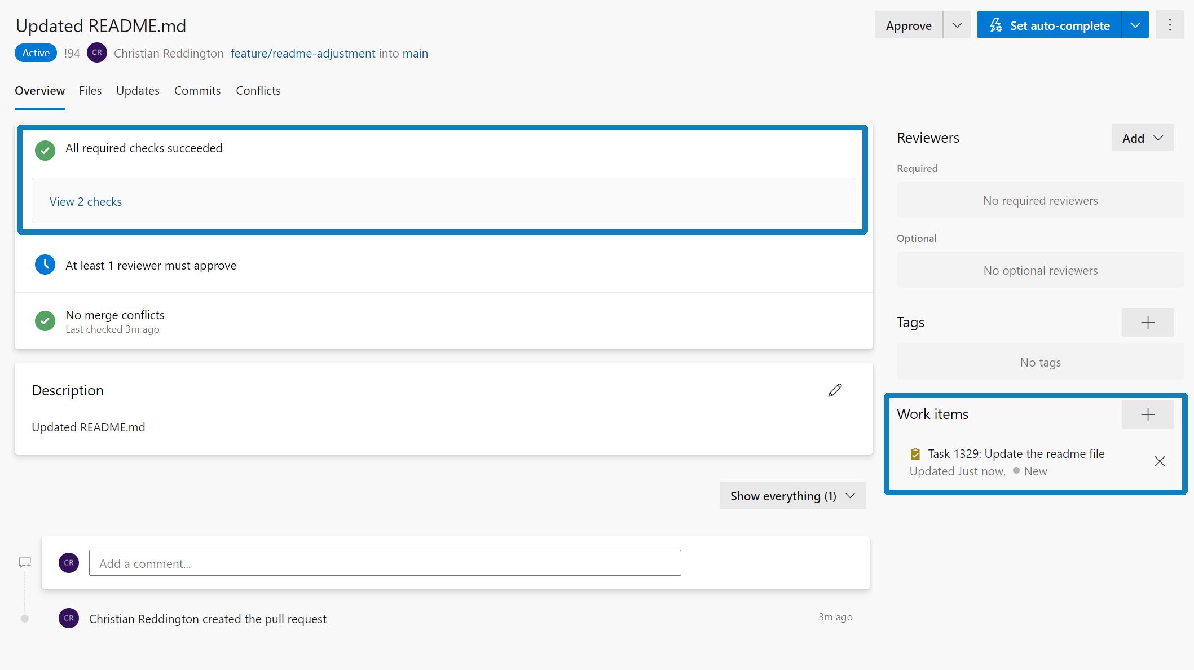Switch to the Commits tab
1194x670 pixels.
click(197, 90)
